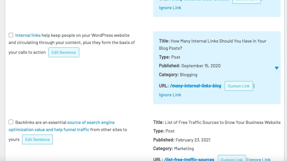287x161 pixels.
Task: Click Ignore Link beside /list-free-traffic-sources
Action: (x=259, y=159)
